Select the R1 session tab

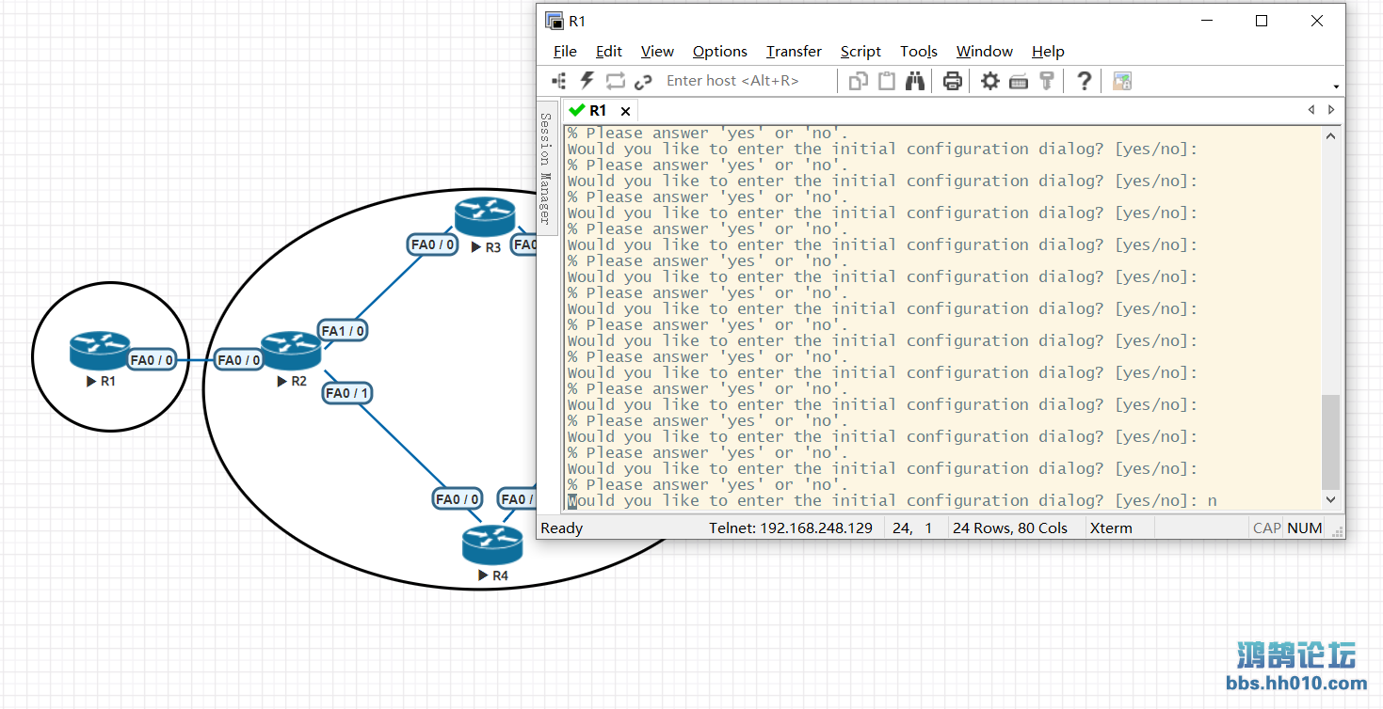pos(600,110)
